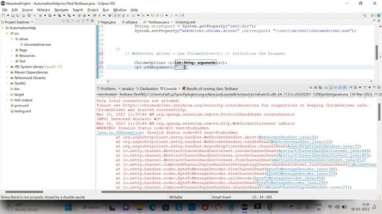This screenshot has width=382, height=214.
Task: Open the Debug button dropdown arrow
Action: (45, 15)
